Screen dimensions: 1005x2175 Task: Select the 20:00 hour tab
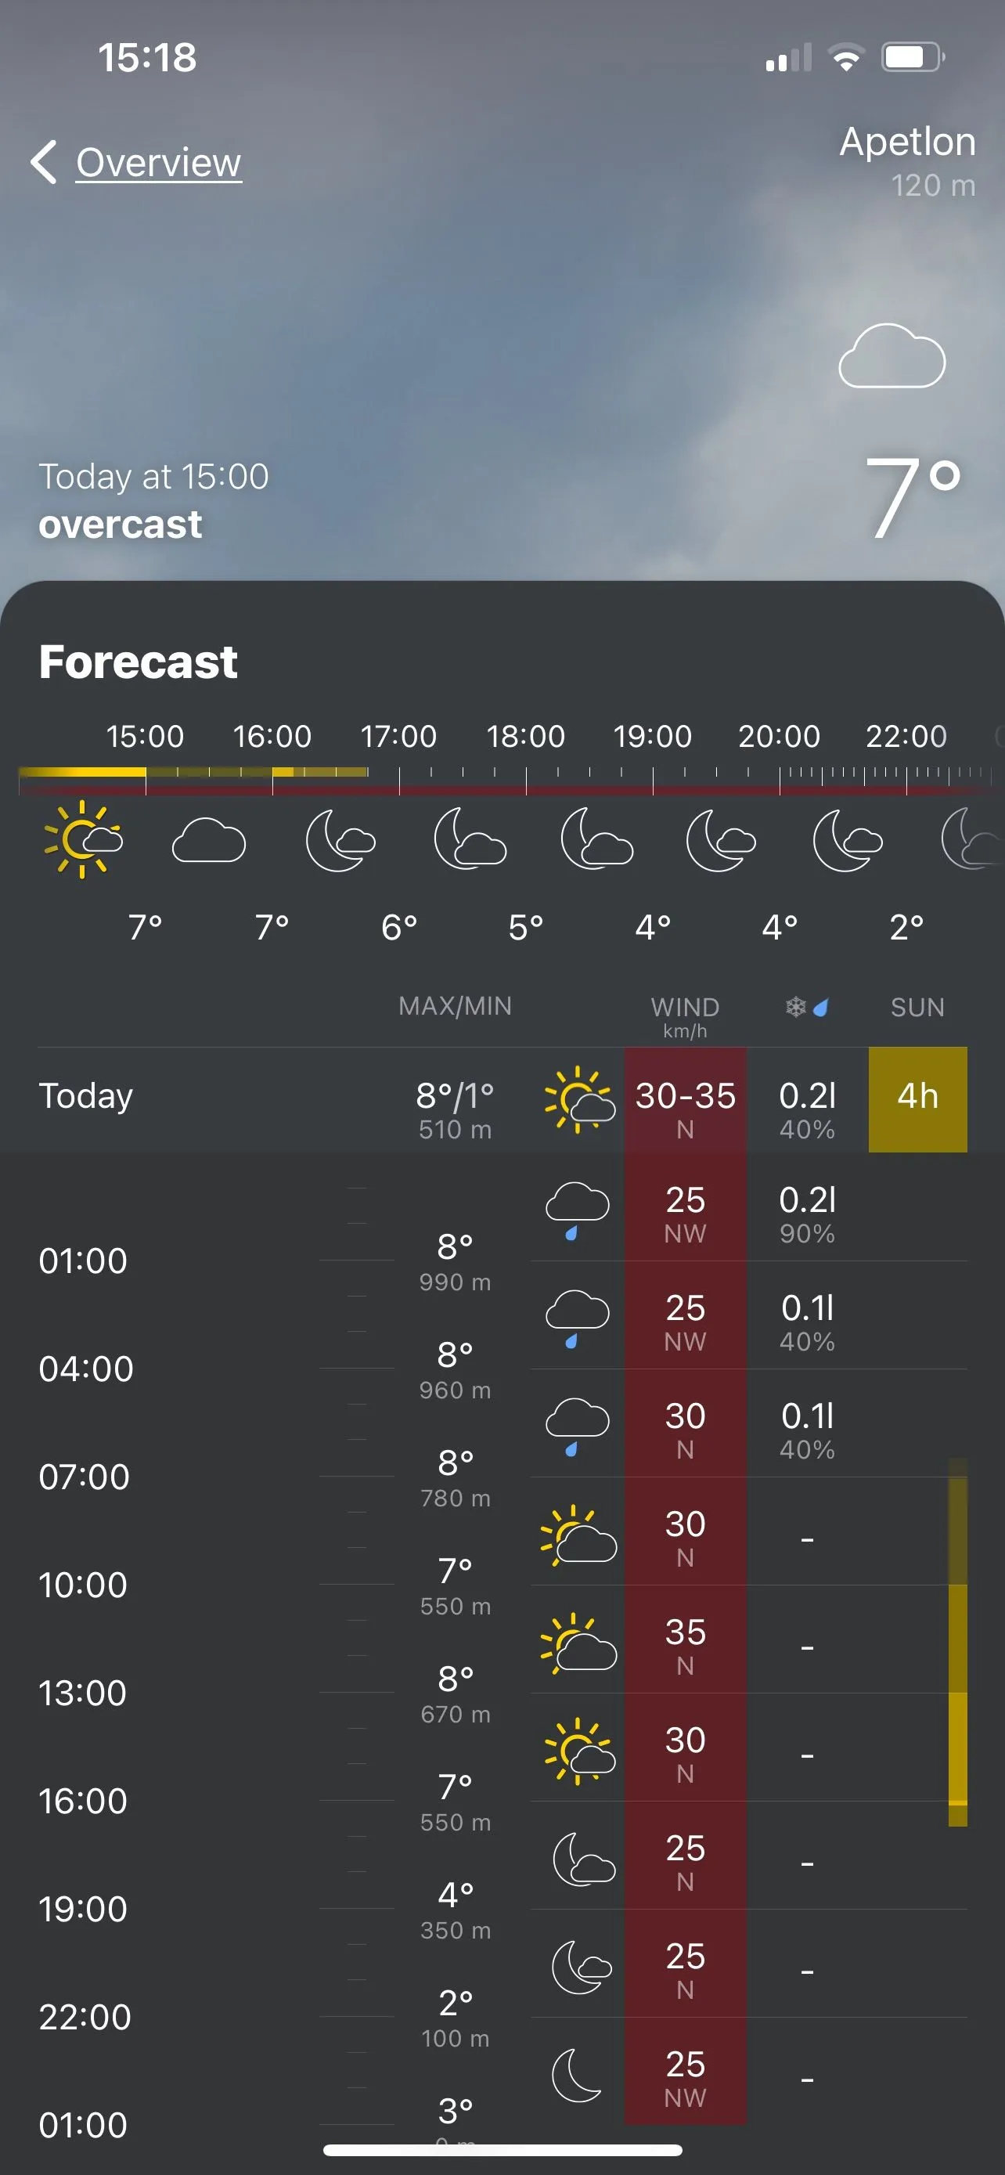pos(779,736)
